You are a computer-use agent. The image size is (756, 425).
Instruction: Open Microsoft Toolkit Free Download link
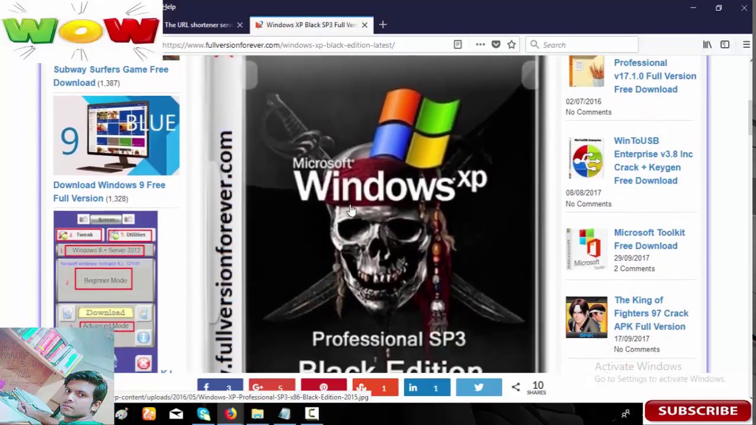[649, 239]
